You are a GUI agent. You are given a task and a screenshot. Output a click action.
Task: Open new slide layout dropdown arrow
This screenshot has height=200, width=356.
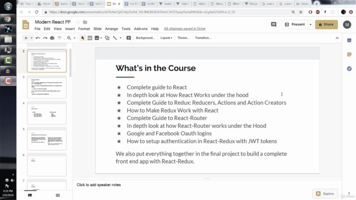(31, 38)
